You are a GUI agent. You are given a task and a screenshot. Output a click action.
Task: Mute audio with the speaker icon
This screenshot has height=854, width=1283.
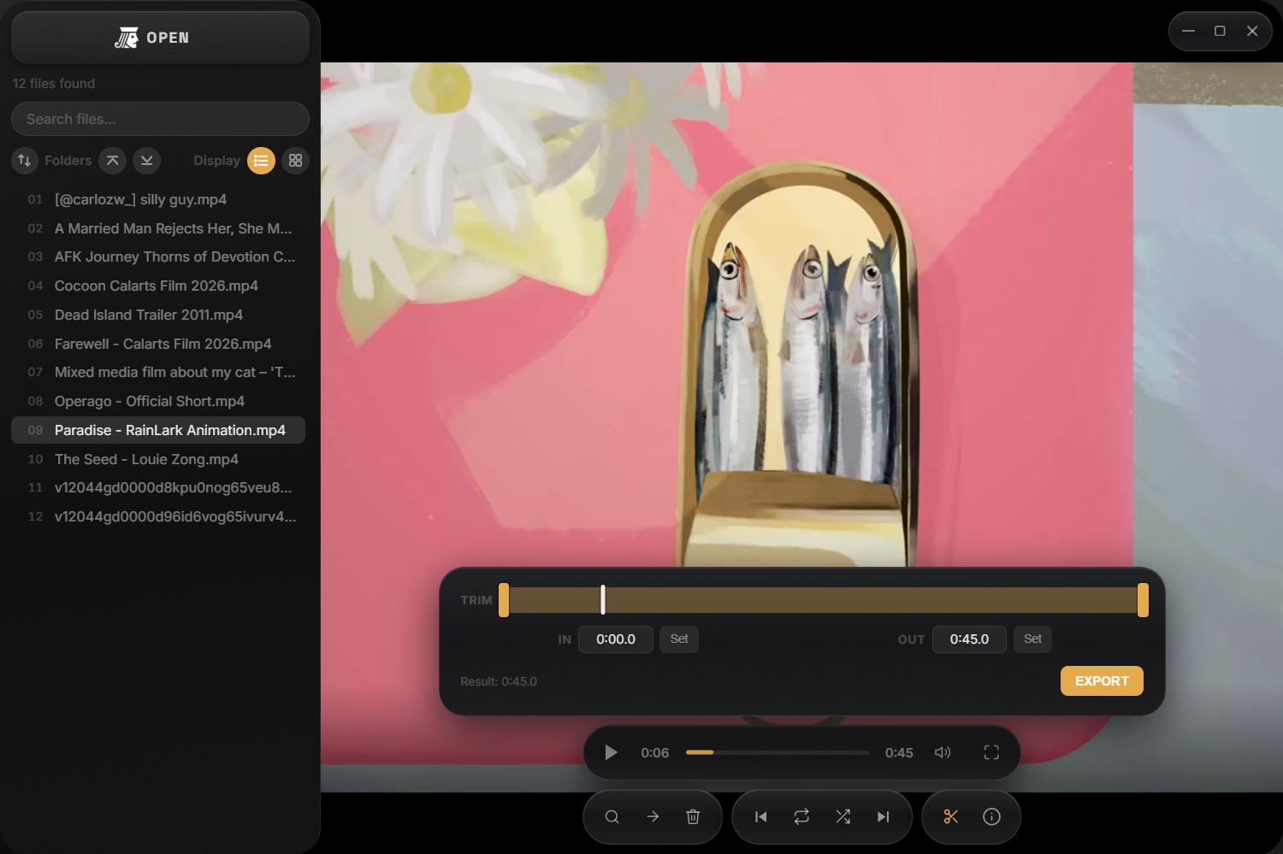point(943,752)
